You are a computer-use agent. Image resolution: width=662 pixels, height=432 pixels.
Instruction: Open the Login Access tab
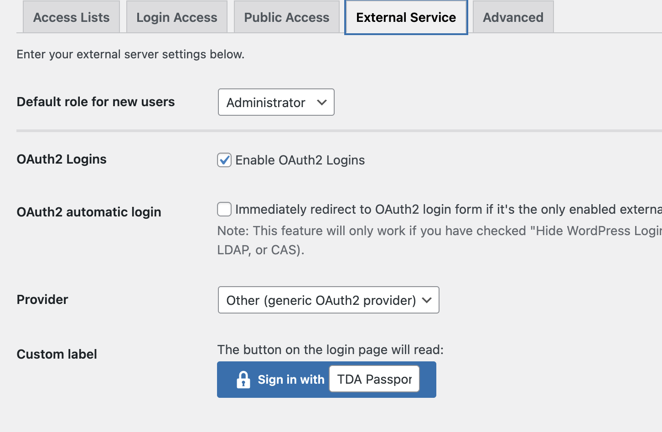(176, 17)
